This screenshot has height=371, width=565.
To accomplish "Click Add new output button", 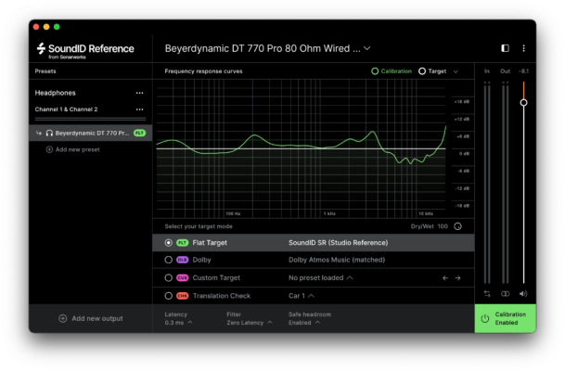I will pos(91,318).
